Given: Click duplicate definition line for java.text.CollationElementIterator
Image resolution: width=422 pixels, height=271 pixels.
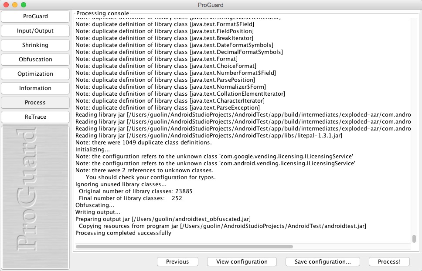Looking at the screenshot, I should point(180,94).
